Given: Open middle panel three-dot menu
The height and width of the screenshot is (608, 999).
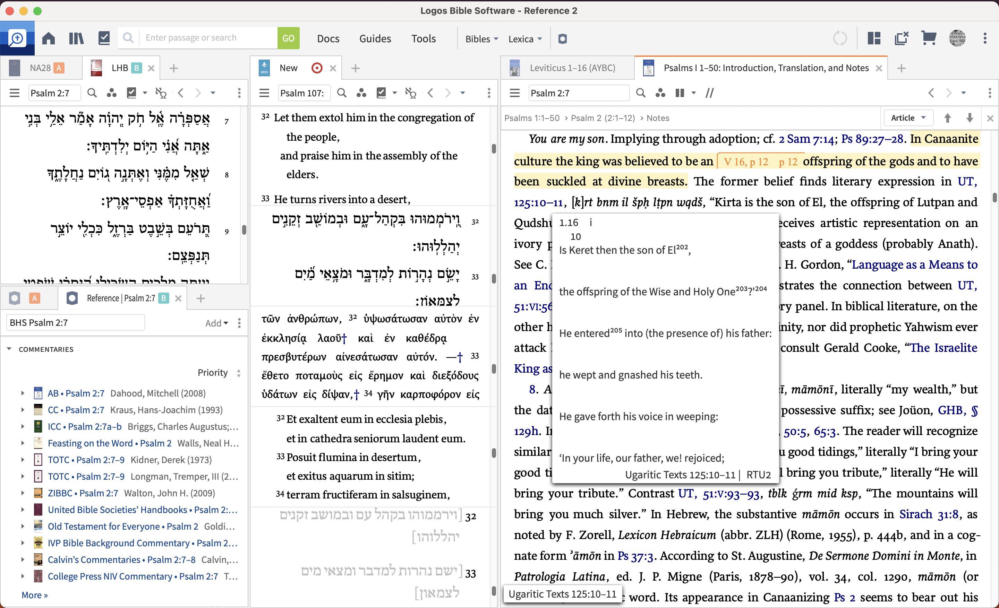Looking at the screenshot, I should click(x=488, y=93).
